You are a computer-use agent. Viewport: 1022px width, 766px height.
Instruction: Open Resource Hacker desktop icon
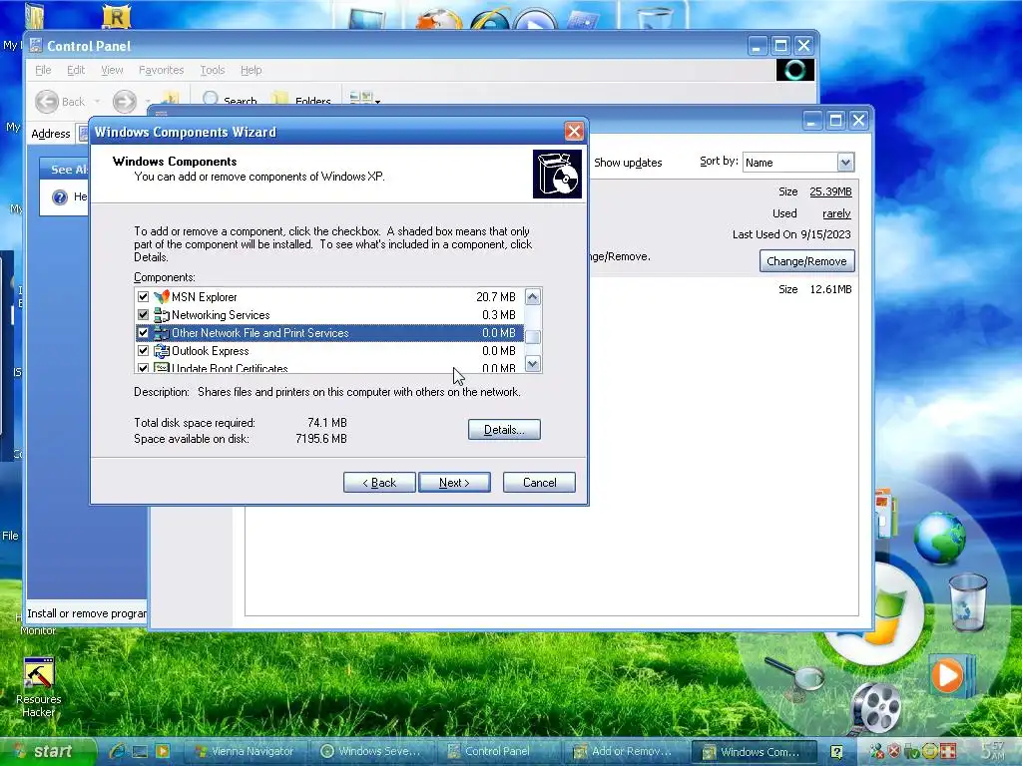pos(39,688)
